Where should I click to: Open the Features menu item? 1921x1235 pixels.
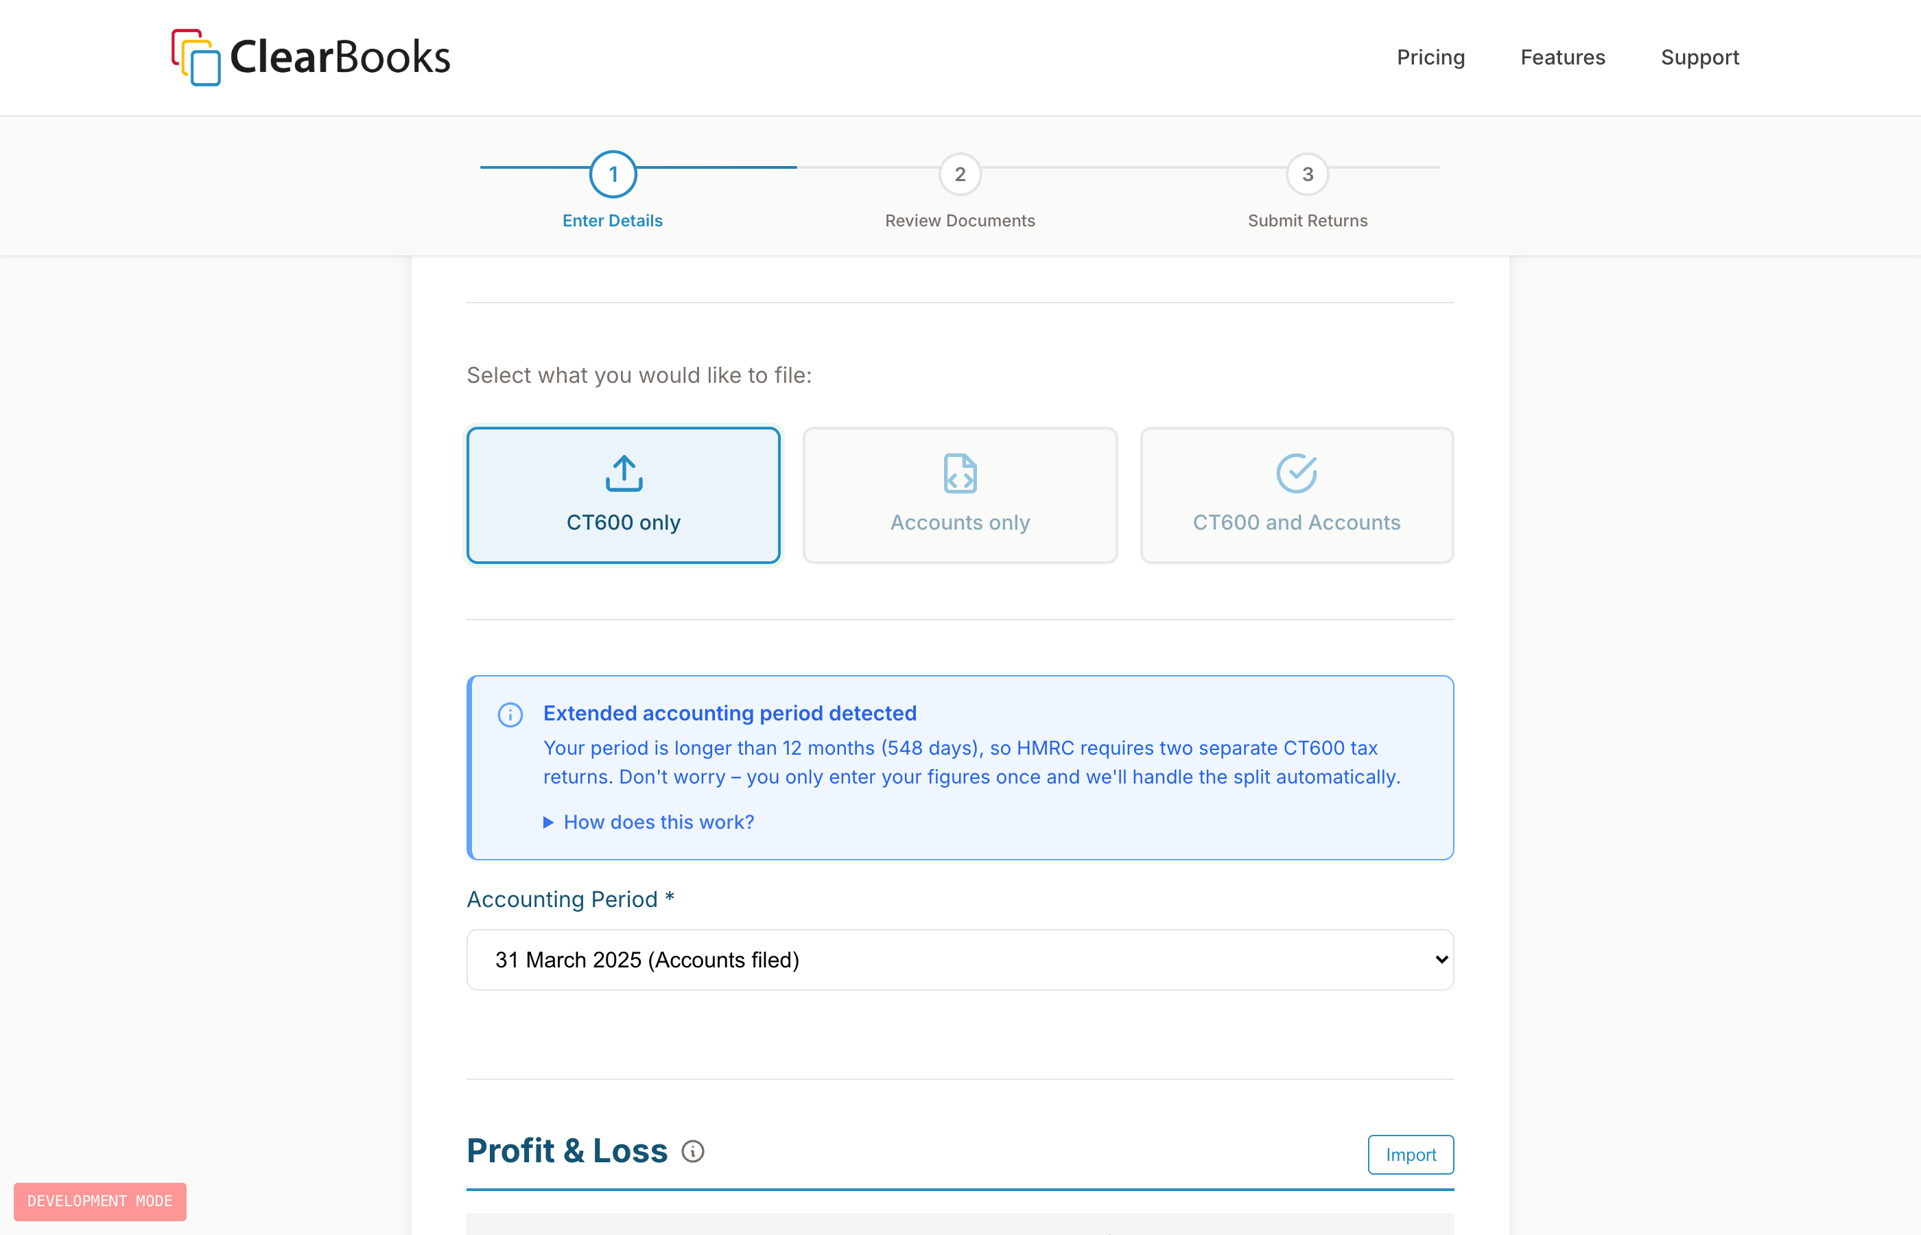(x=1561, y=57)
